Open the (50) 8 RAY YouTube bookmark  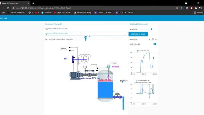[x=63, y=13]
